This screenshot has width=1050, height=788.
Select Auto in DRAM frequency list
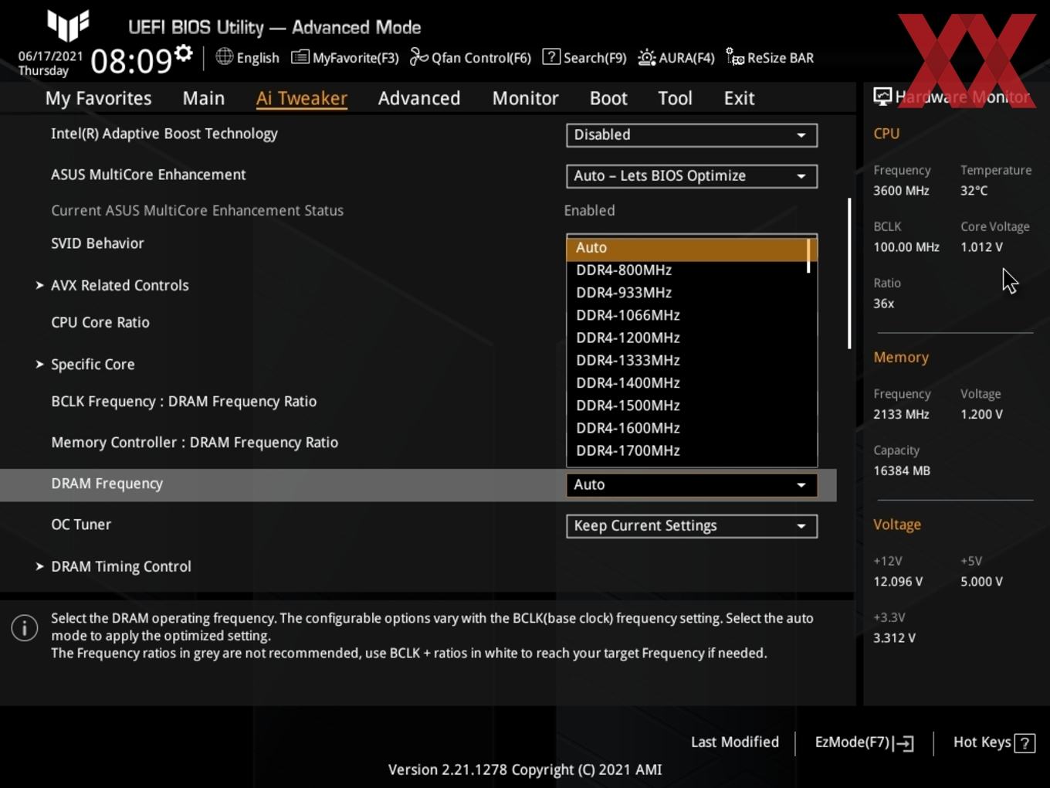click(x=687, y=248)
